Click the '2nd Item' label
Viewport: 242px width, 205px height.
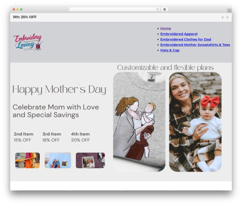click(24, 134)
